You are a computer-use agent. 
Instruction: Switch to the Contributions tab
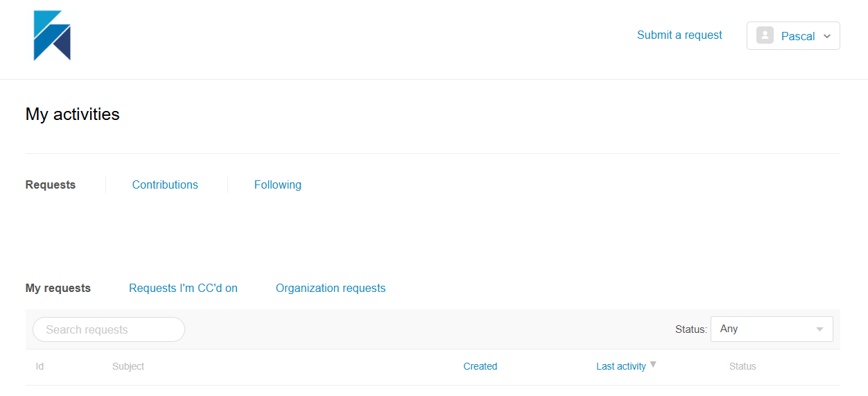point(165,185)
